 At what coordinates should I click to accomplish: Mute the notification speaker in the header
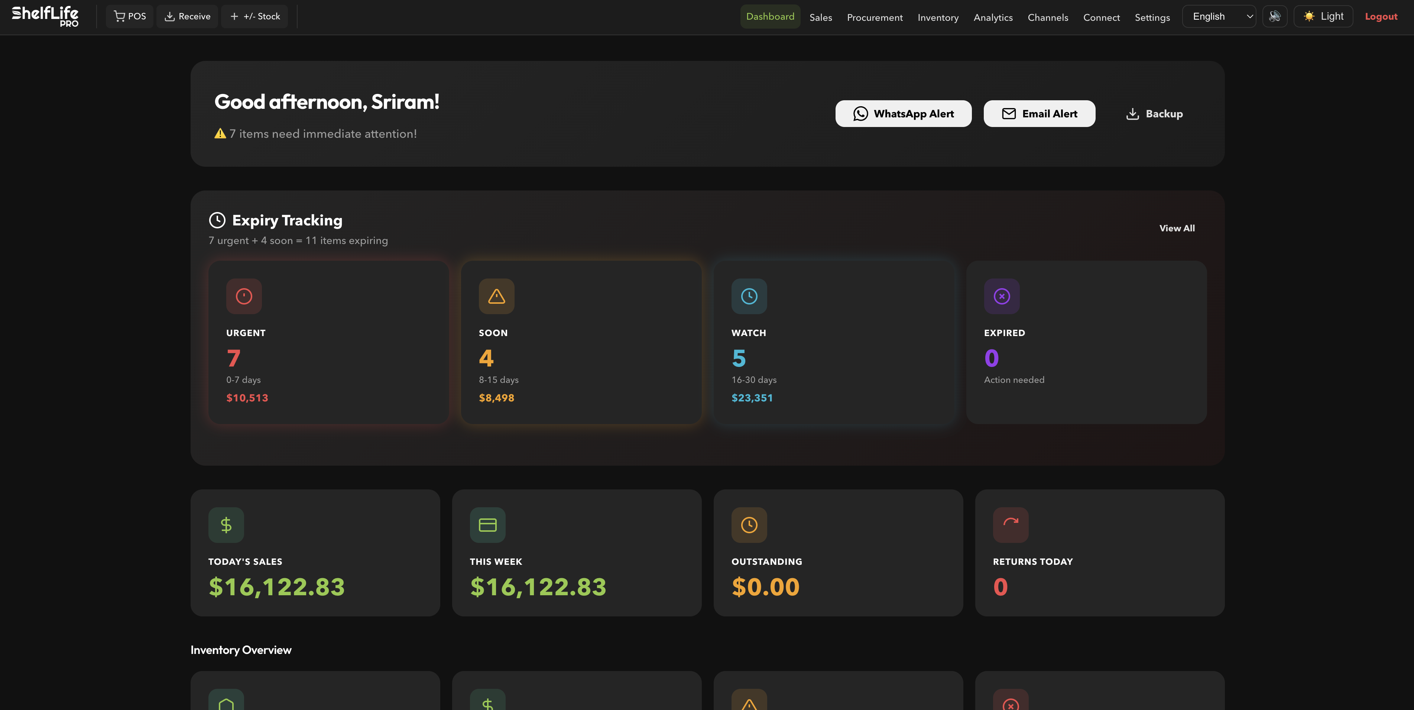[x=1275, y=16]
